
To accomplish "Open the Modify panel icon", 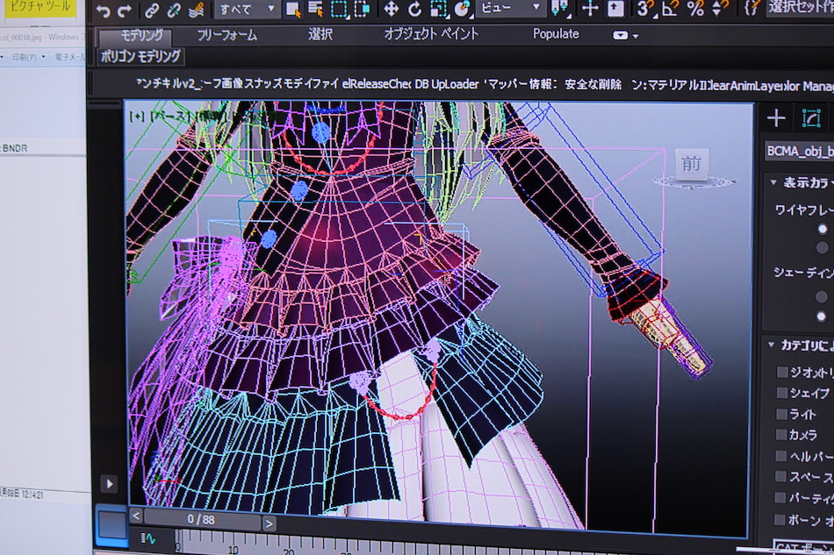I will pyautogui.click(x=810, y=118).
